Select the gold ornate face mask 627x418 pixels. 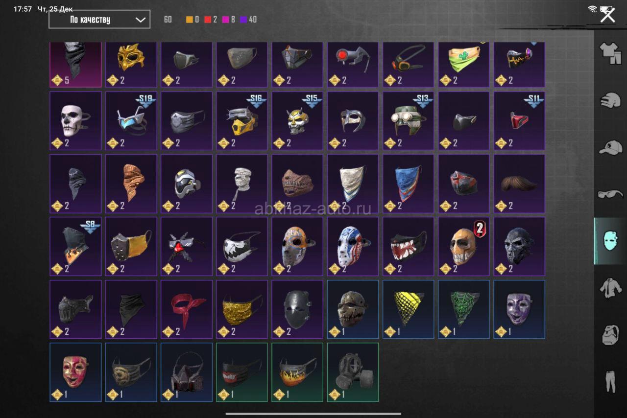(x=131, y=64)
